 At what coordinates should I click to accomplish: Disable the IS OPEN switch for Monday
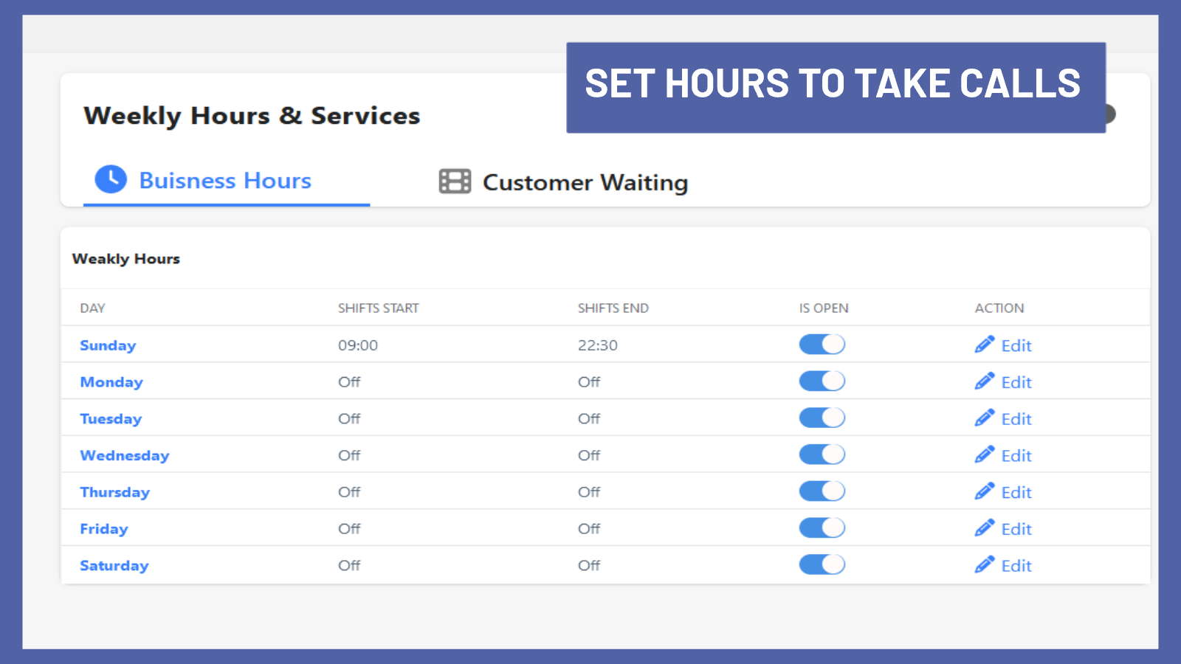[822, 381]
